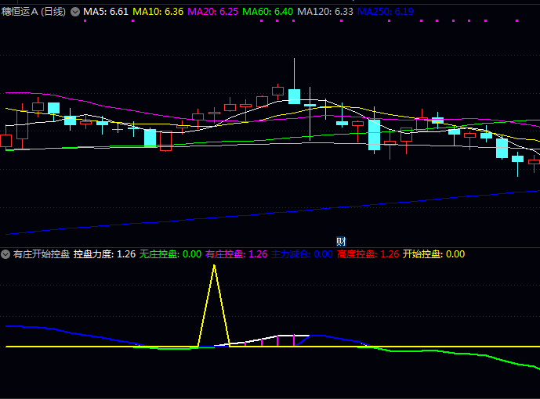Screen dimensions: 540x399
Task: Select the yellow MA10 label
Action: click(x=158, y=12)
